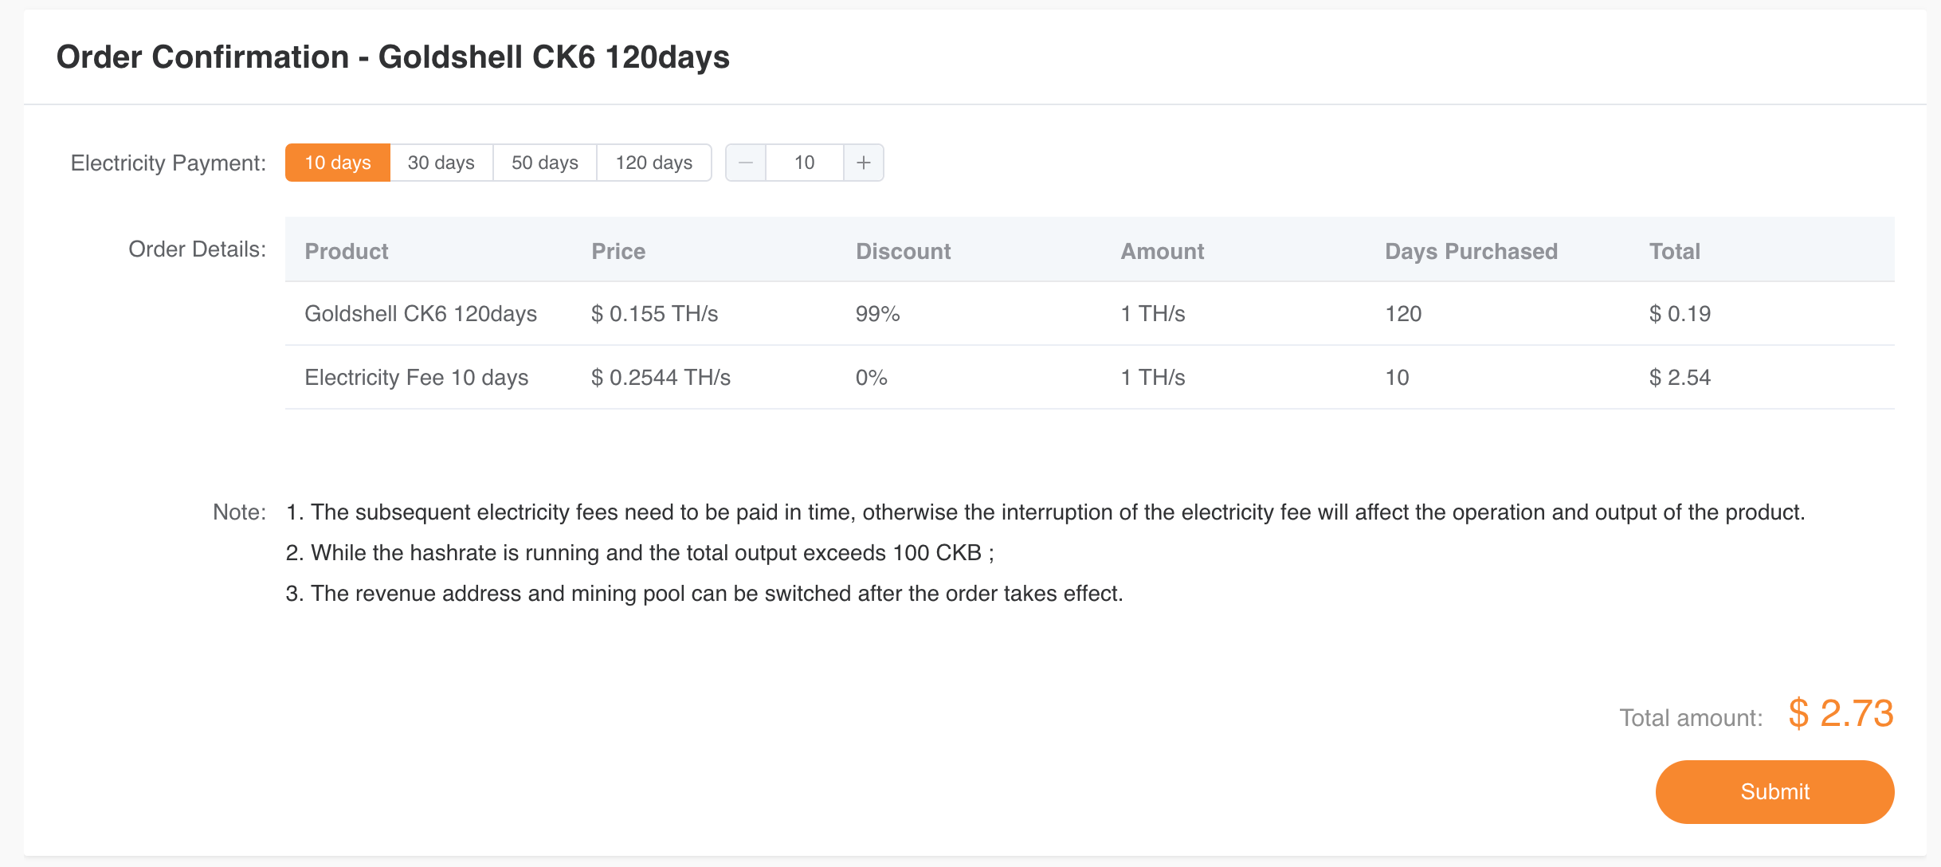Click the Discount column header
This screenshot has width=1941, height=867.
(x=904, y=251)
